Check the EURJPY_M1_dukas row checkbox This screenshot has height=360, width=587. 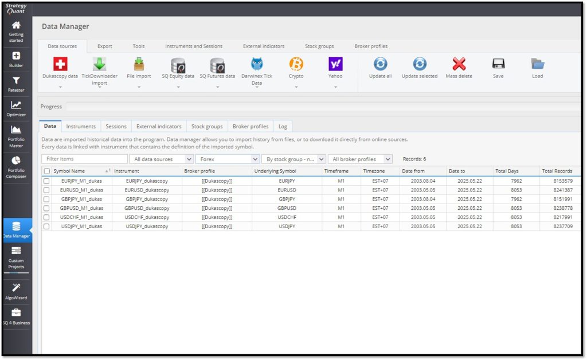pos(46,181)
